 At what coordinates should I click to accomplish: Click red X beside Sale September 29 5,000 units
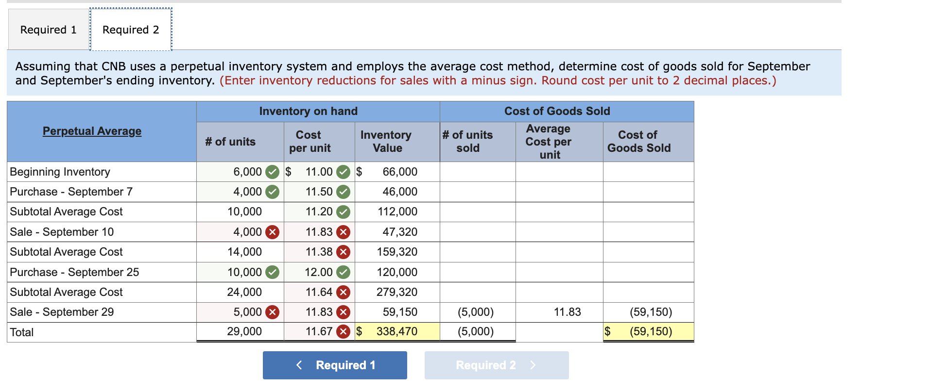tap(272, 312)
